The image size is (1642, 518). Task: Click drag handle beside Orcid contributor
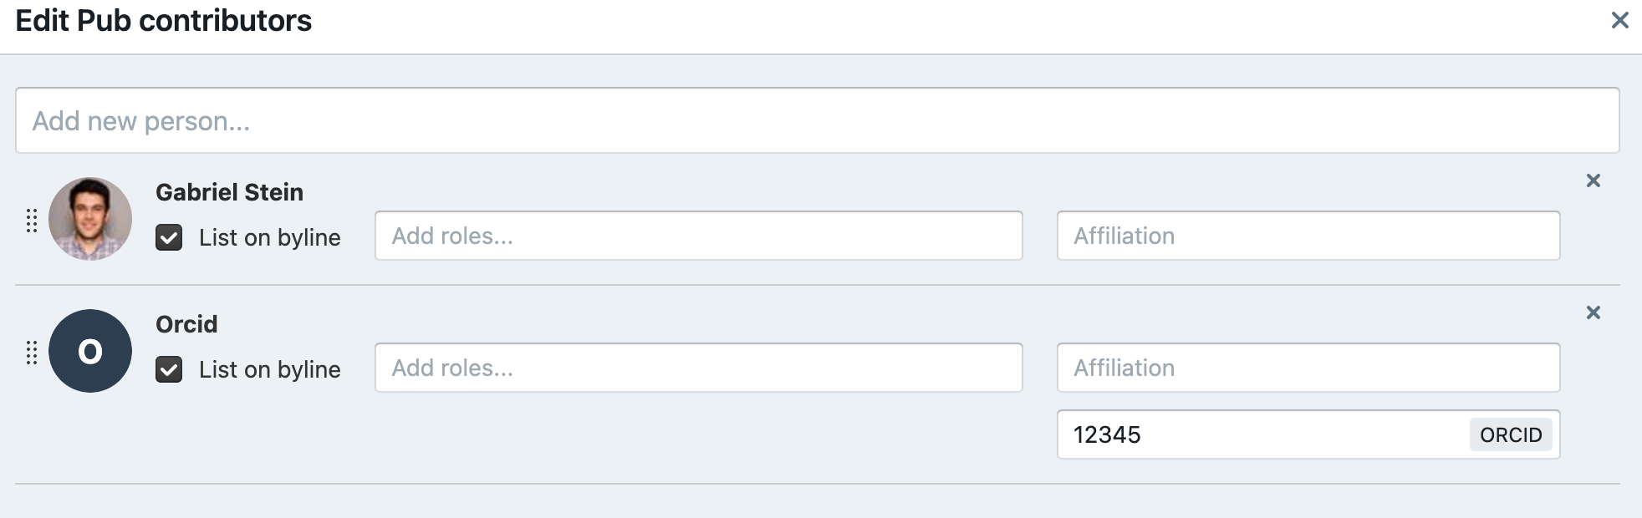pos(32,353)
